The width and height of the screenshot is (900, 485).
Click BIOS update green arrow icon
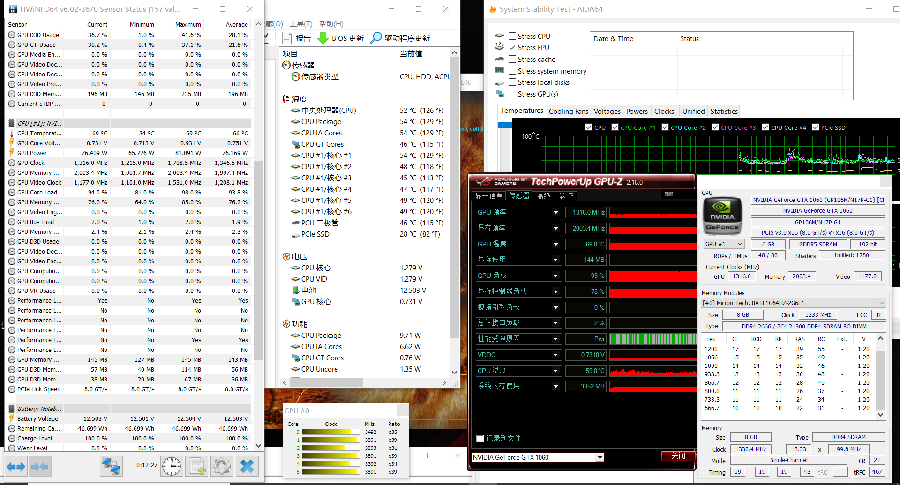(322, 38)
